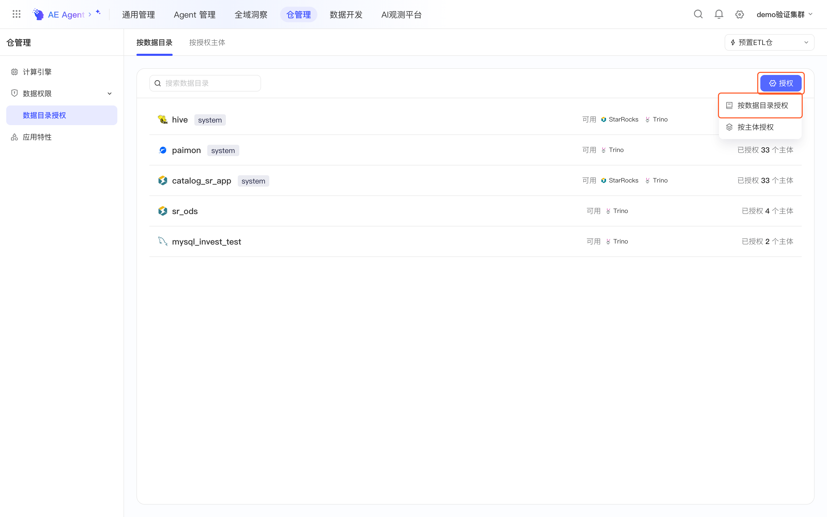827x517 pixels.
Task: Collapse the 数据权限 sidebar chevron
Action: pyautogui.click(x=109, y=93)
